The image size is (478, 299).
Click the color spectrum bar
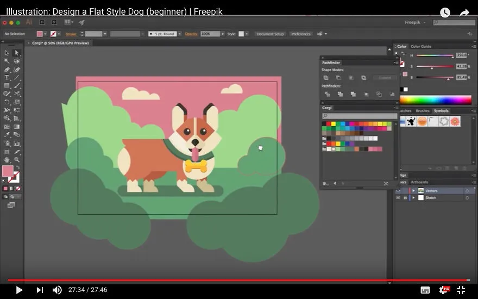[435, 100]
